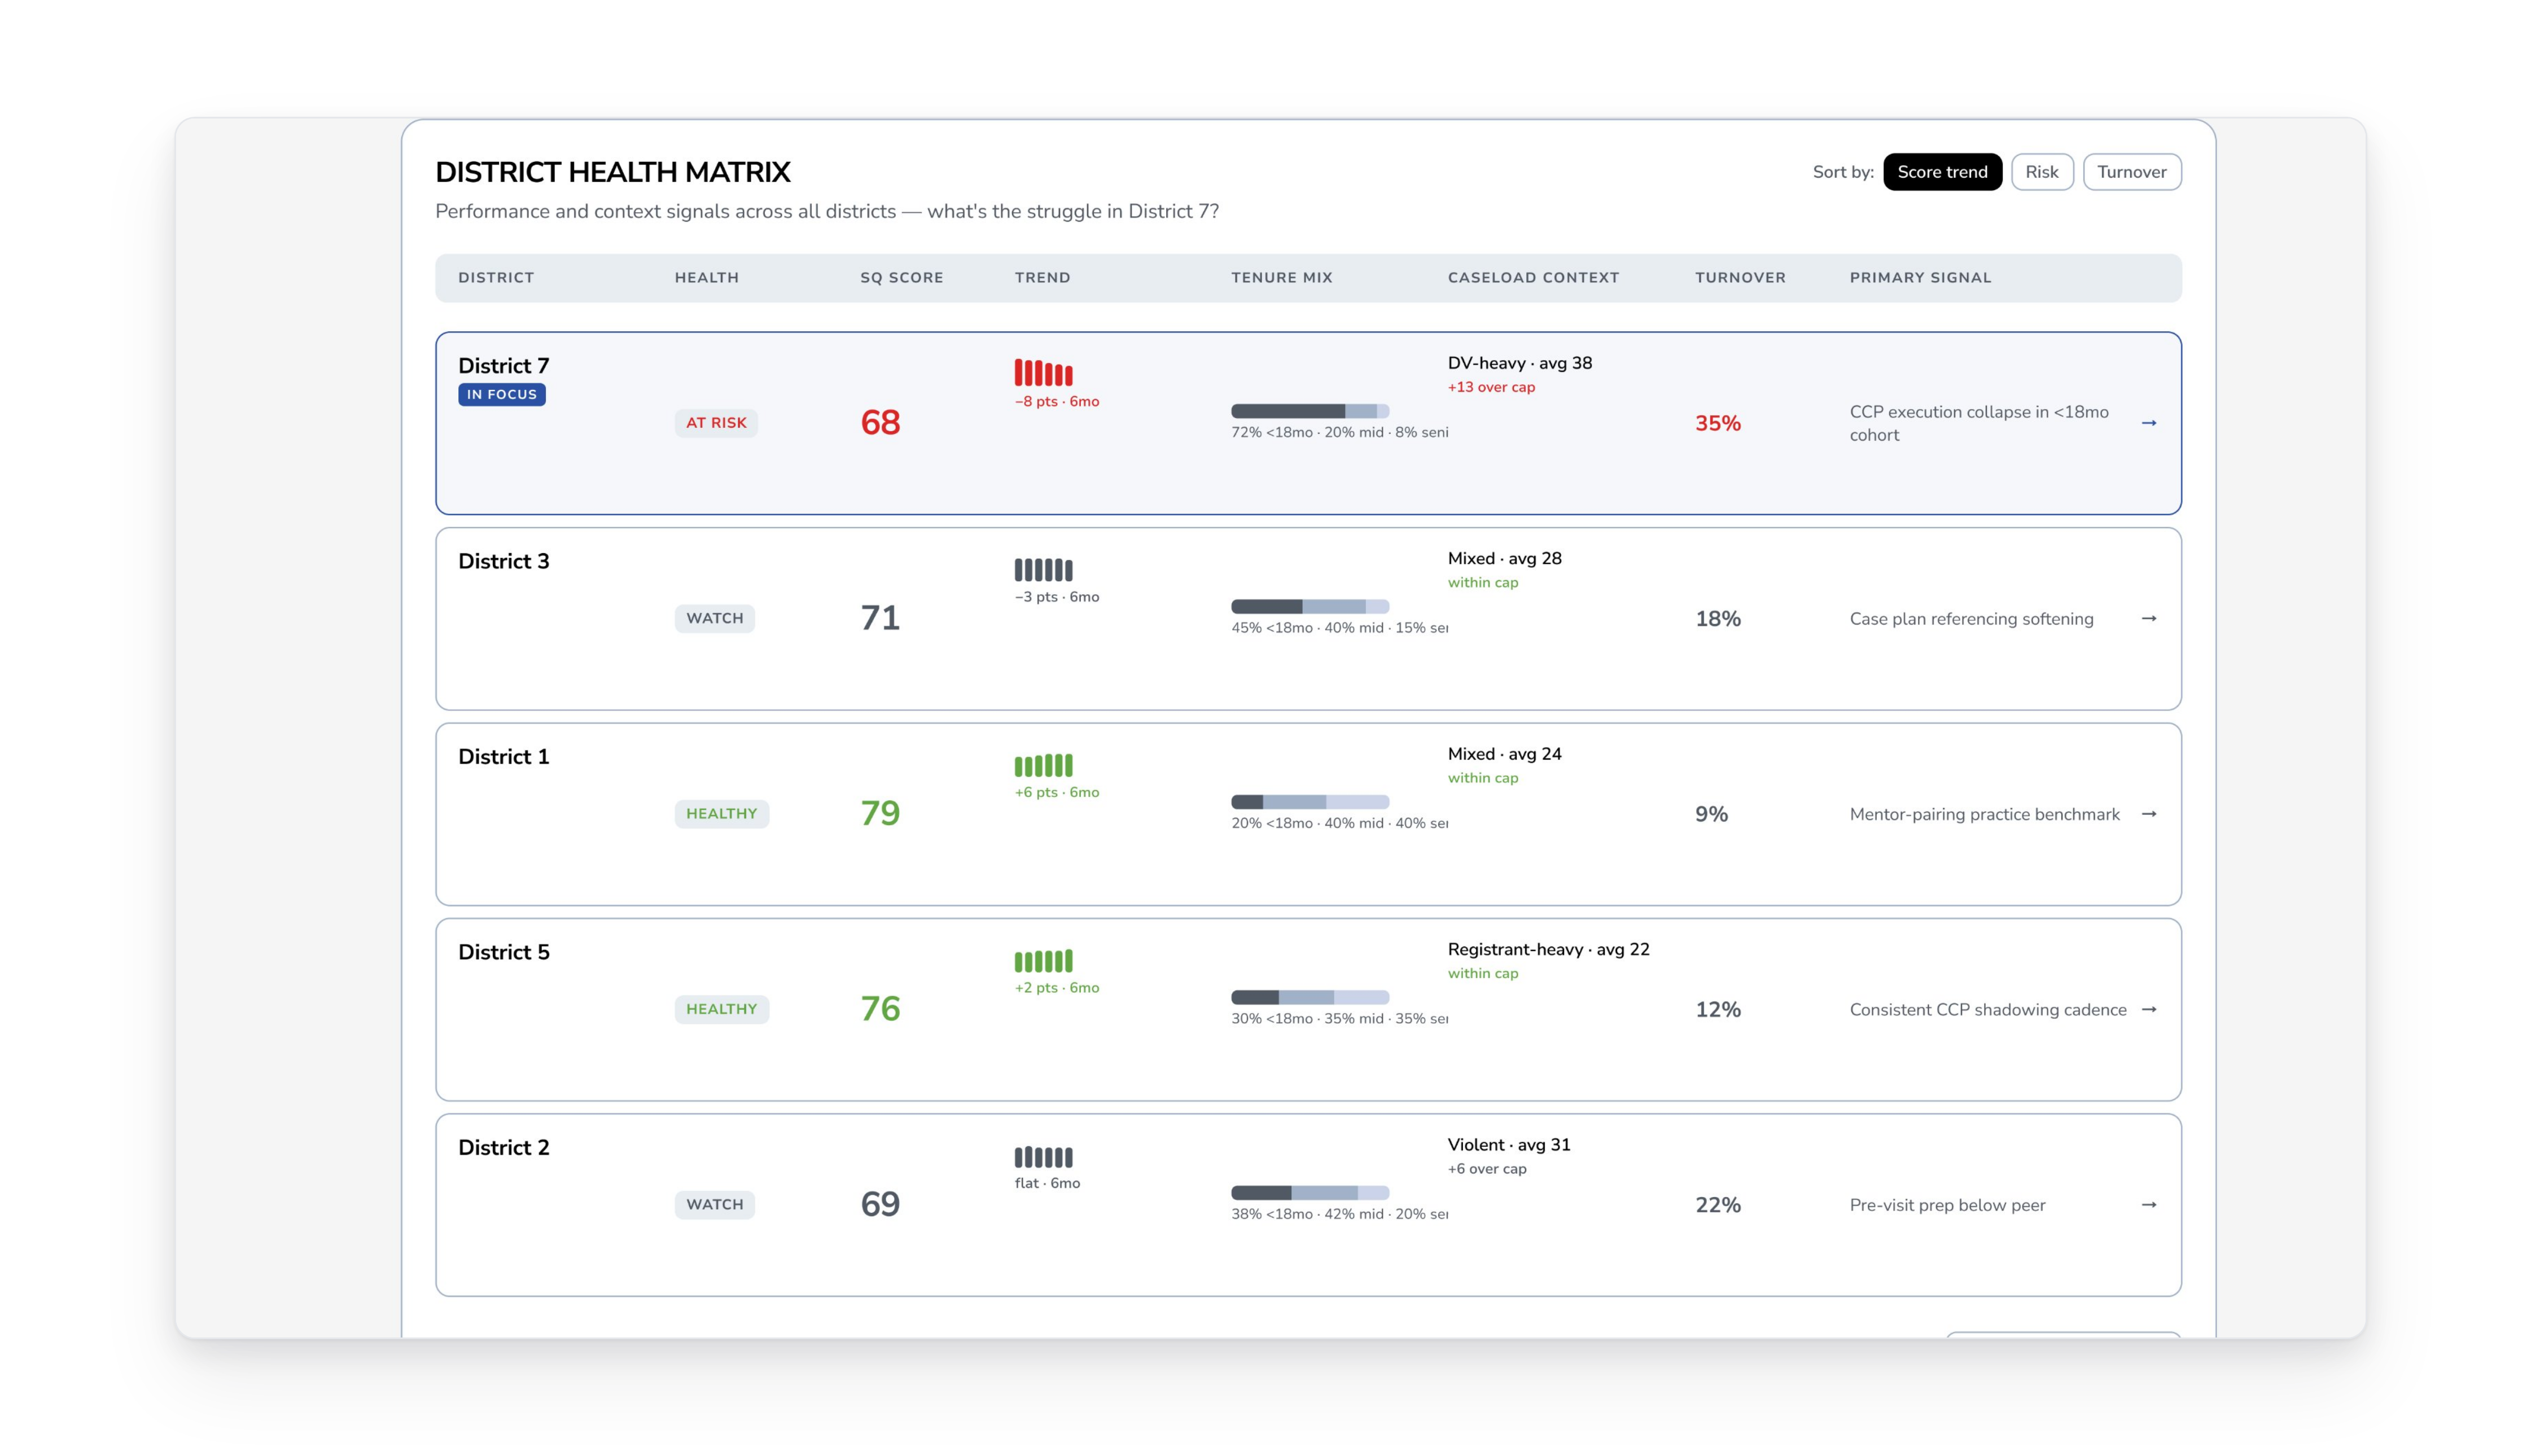Image resolution: width=2540 pixels, height=1456 pixels.
Task: Click 'Violent · avg 31' caseload text
Action: [x=1508, y=1145]
